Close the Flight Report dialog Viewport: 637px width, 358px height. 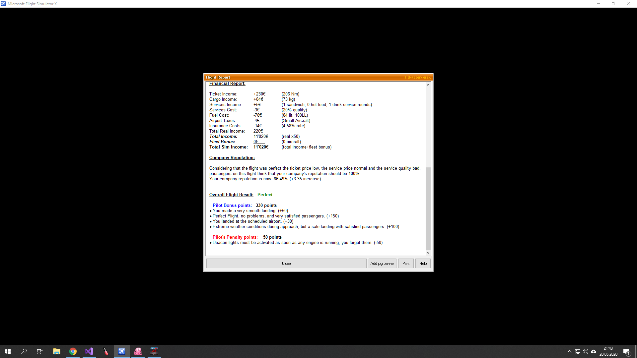[286, 264]
